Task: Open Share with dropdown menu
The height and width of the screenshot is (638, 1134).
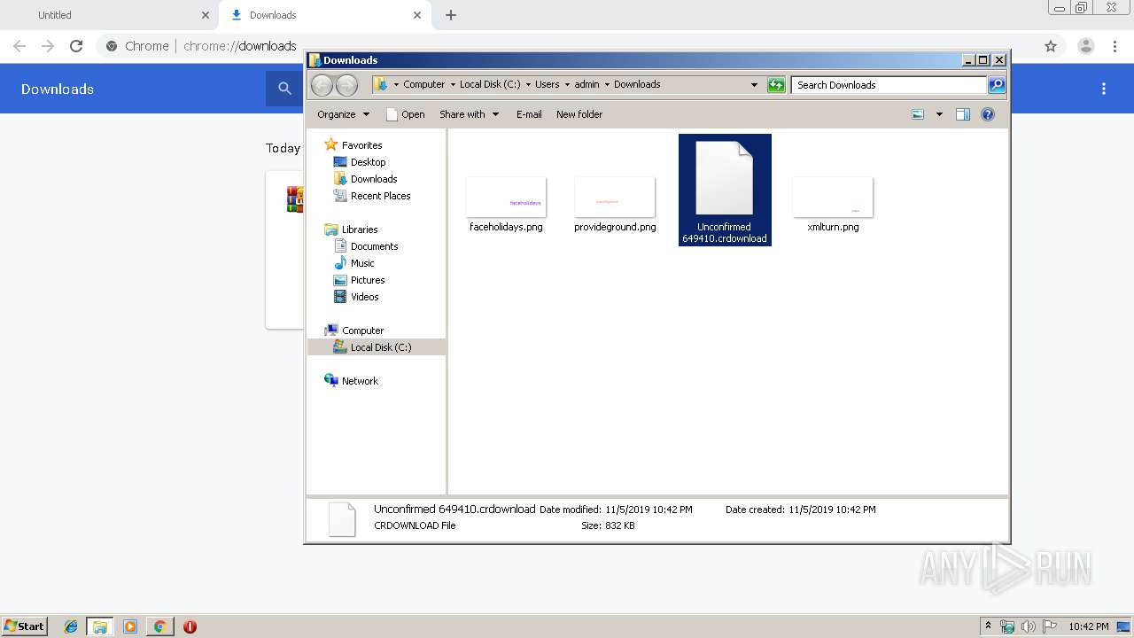Action: (x=470, y=114)
